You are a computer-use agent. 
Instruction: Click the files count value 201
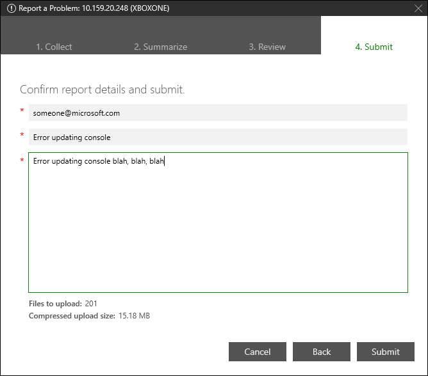pos(91,304)
